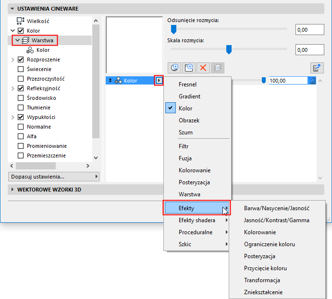
Task: Click the add shader layer icon
Action: point(174,68)
